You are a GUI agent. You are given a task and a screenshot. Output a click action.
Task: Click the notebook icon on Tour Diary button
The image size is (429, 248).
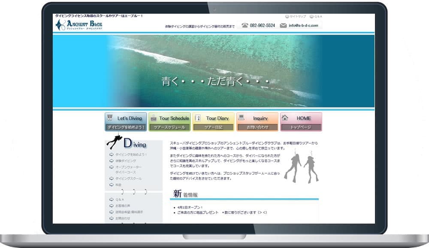[x=197, y=119]
